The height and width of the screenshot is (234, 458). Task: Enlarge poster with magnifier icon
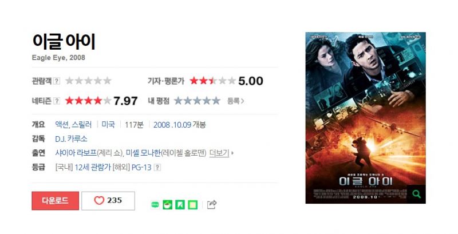point(416,194)
